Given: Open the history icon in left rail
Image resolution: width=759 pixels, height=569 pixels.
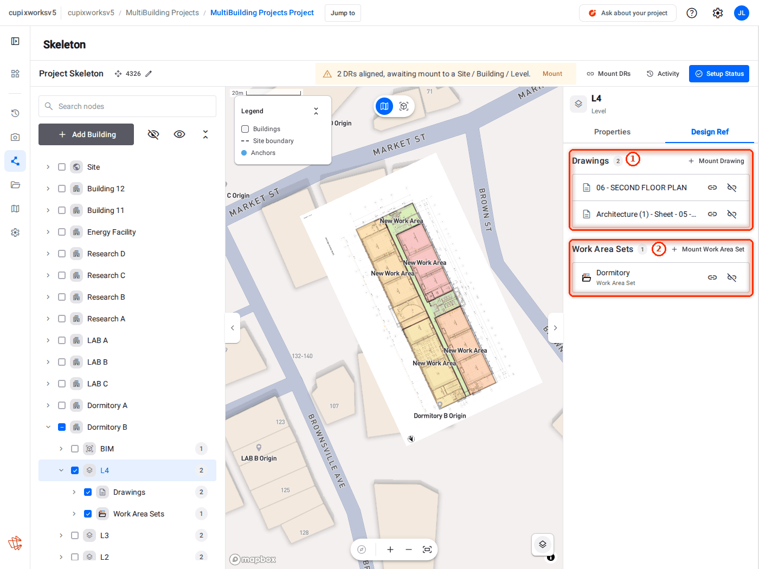Looking at the screenshot, I should pyautogui.click(x=15, y=113).
